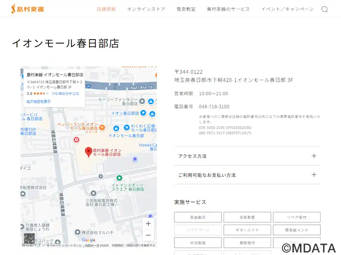Open オンラインストア menu item
The height and width of the screenshot is (255, 341).
click(146, 9)
